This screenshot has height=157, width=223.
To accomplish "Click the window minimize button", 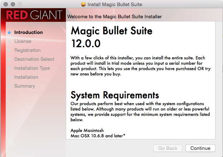I will (x=13, y=4).
